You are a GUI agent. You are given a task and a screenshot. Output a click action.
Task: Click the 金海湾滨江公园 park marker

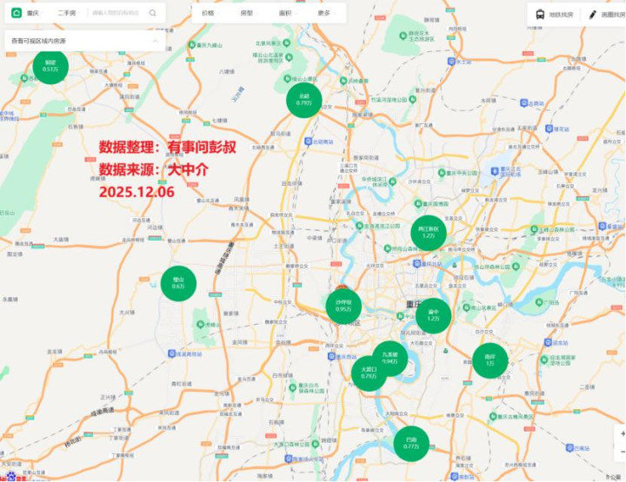pos(359,226)
